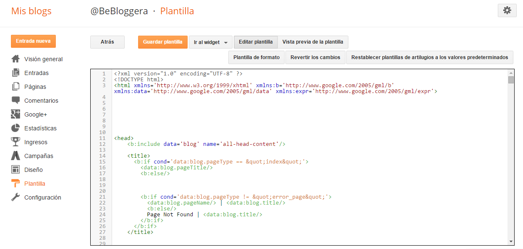Open the Páginas section
Viewport: 523px width, 249px height.
(35, 87)
